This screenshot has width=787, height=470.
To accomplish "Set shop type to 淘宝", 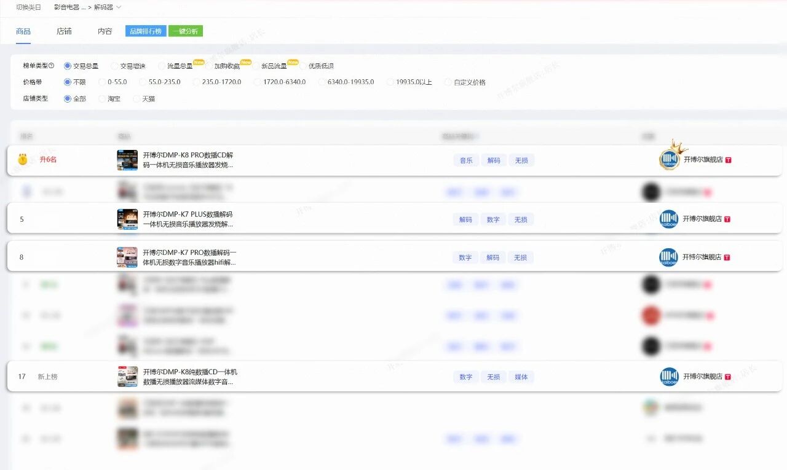I will [x=109, y=98].
